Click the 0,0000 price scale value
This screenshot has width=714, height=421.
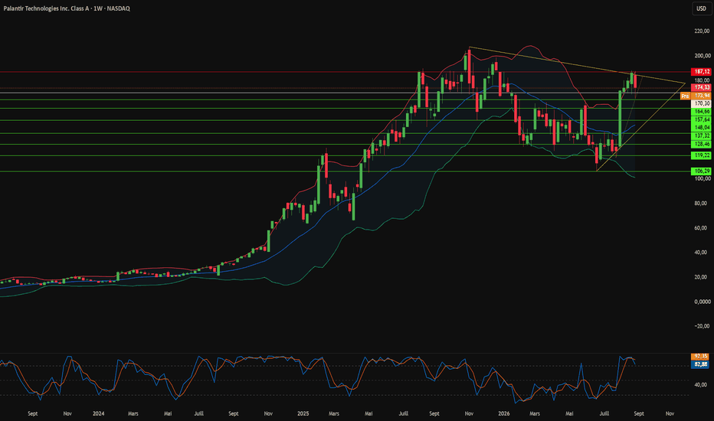click(x=702, y=302)
